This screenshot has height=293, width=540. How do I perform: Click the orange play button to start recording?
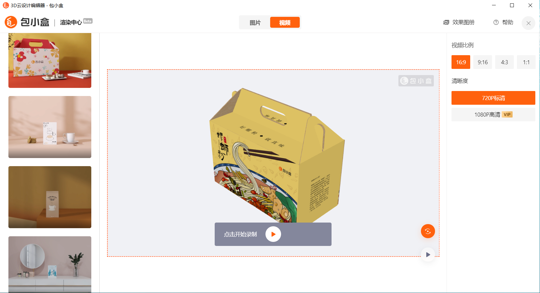[273, 234]
